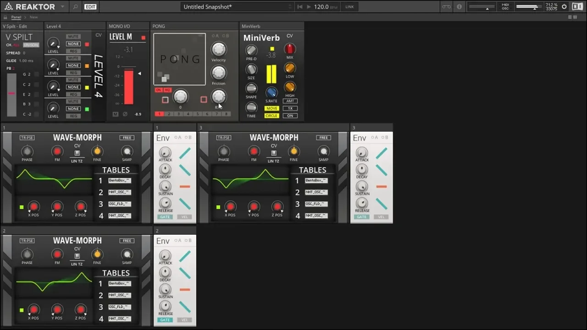The width and height of the screenshot is (587, 330).
Task: Click the skip-to-start transport icon
Action: pyautogui.click(x=300, y=7)
